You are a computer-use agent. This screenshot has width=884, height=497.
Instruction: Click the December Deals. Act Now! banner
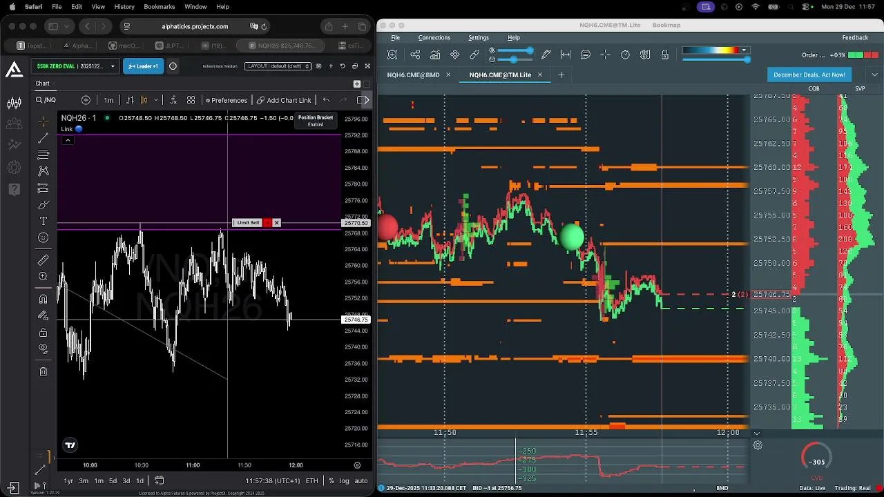click(x=809, y=75)
